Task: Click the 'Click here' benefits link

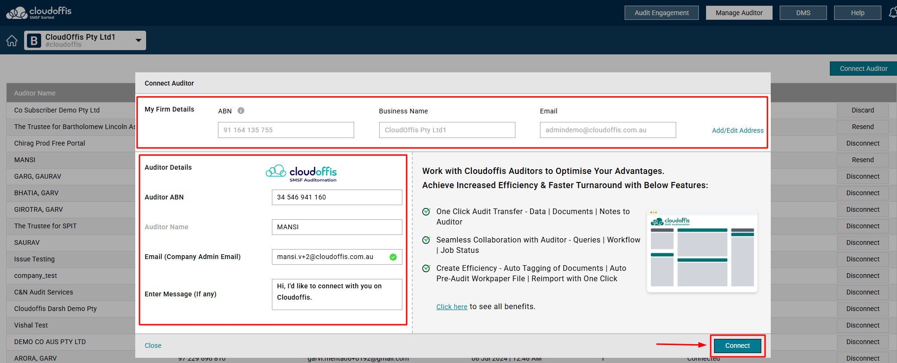Action: point(452,307)
